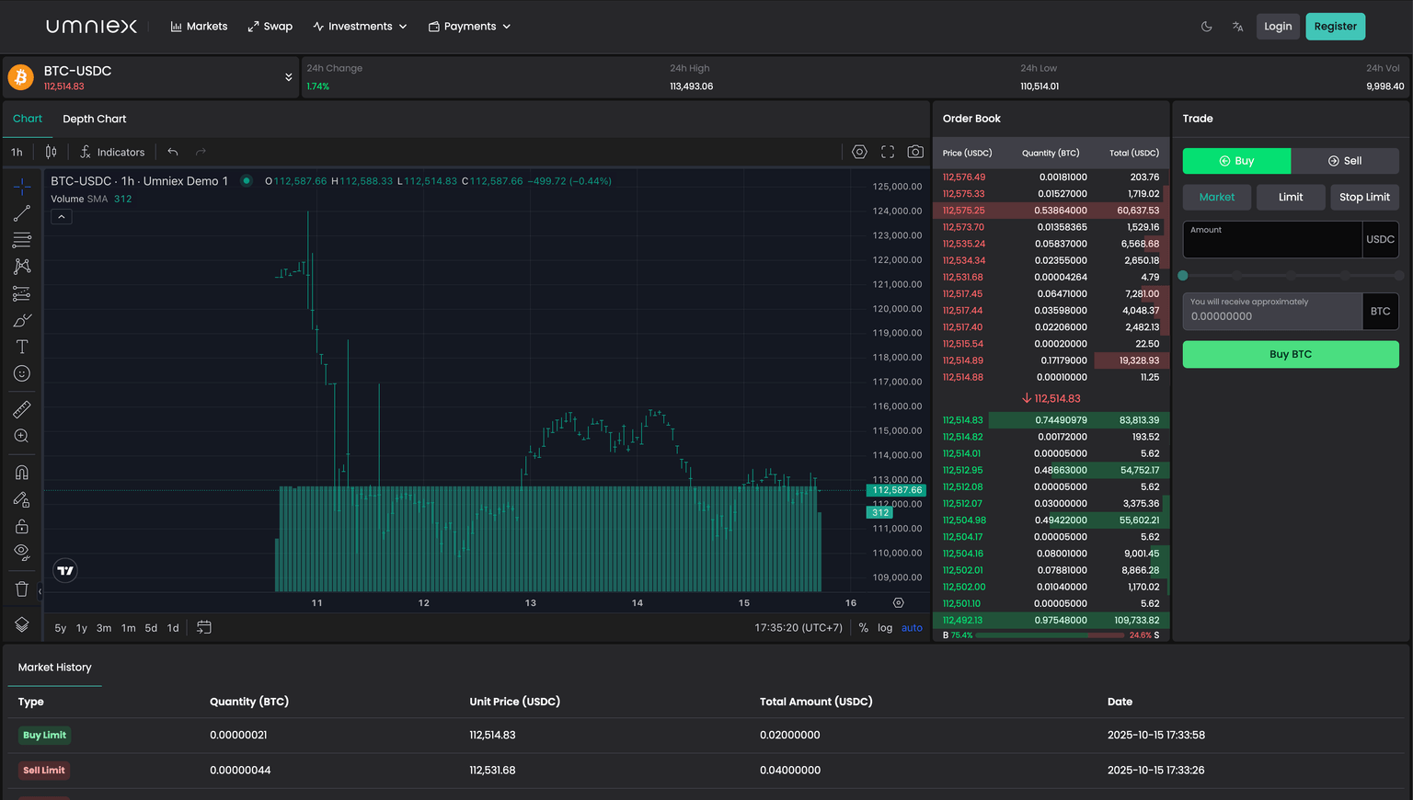This screenshot has width=1413, height=800.
Task: Select the Text annotation tool
Action: [x=21, y=347]
